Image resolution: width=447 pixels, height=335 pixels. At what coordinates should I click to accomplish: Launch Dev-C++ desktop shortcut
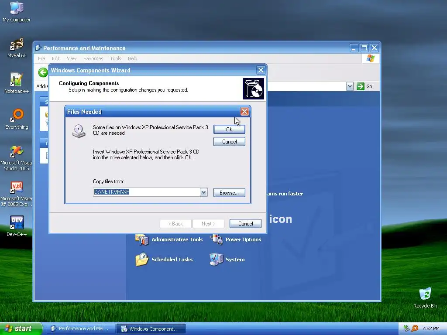[x=17, y=226]
